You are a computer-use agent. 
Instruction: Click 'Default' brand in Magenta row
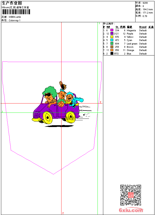coord(143,30)
